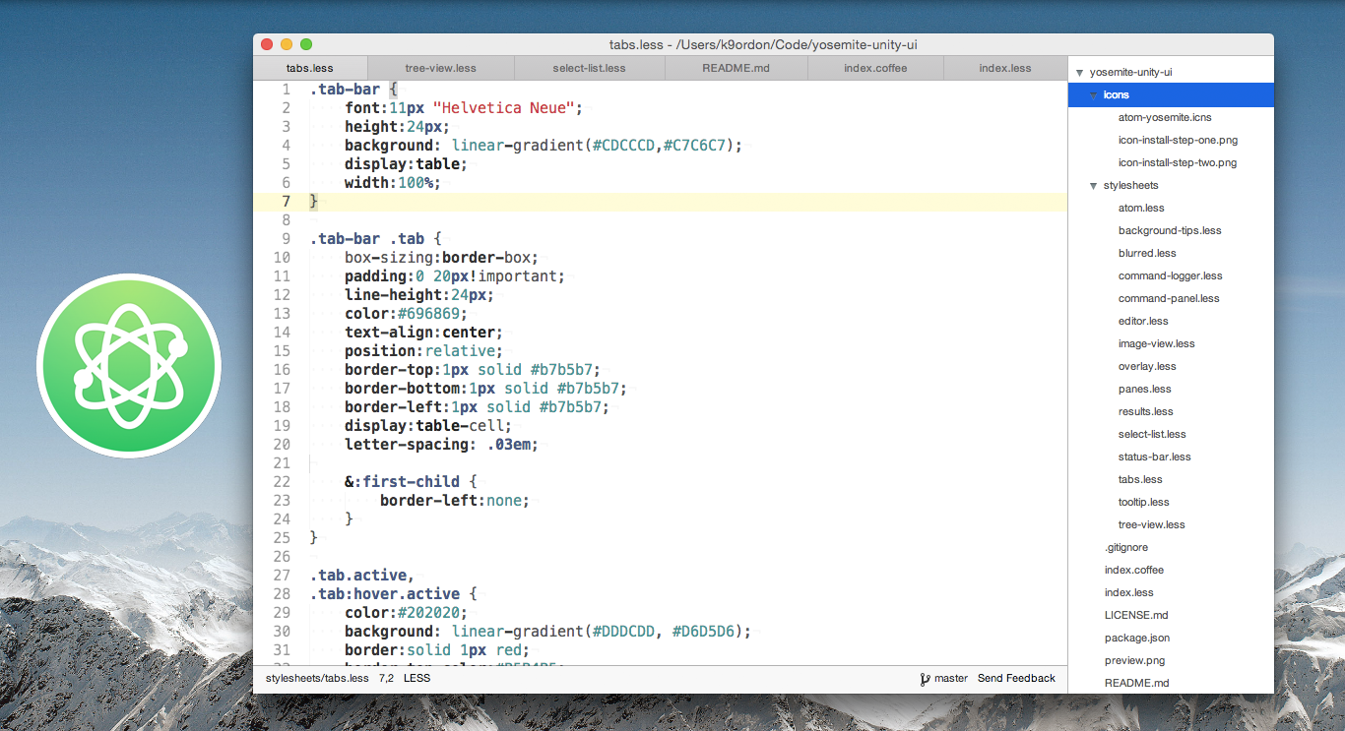
Task: Click the &:first-child selector line
Action: (411, 482)
